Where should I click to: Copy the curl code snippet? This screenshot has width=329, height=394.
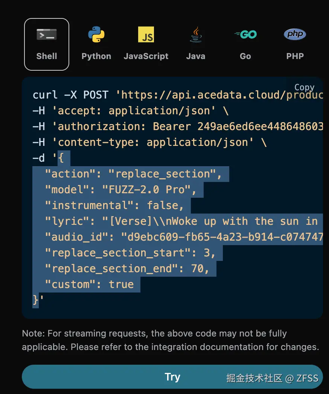click(x=304, y=87)
